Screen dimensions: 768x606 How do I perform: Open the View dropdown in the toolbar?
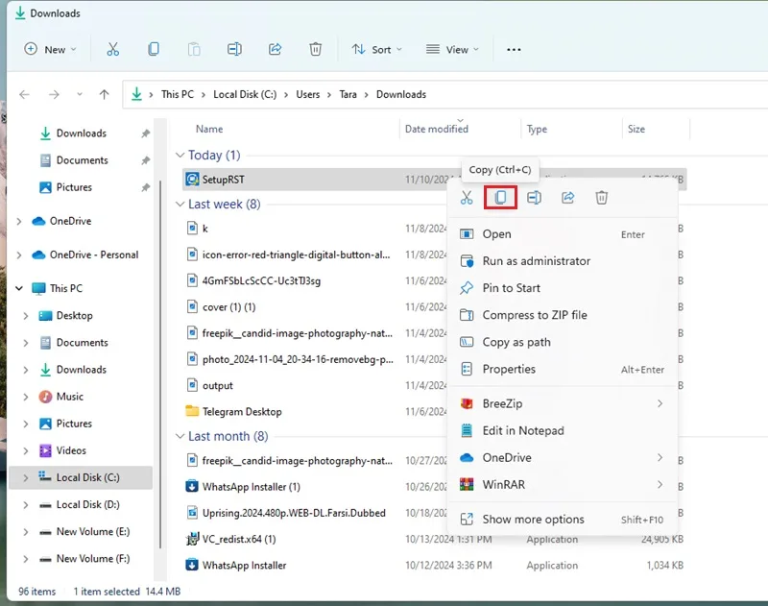tap(452, 50)
